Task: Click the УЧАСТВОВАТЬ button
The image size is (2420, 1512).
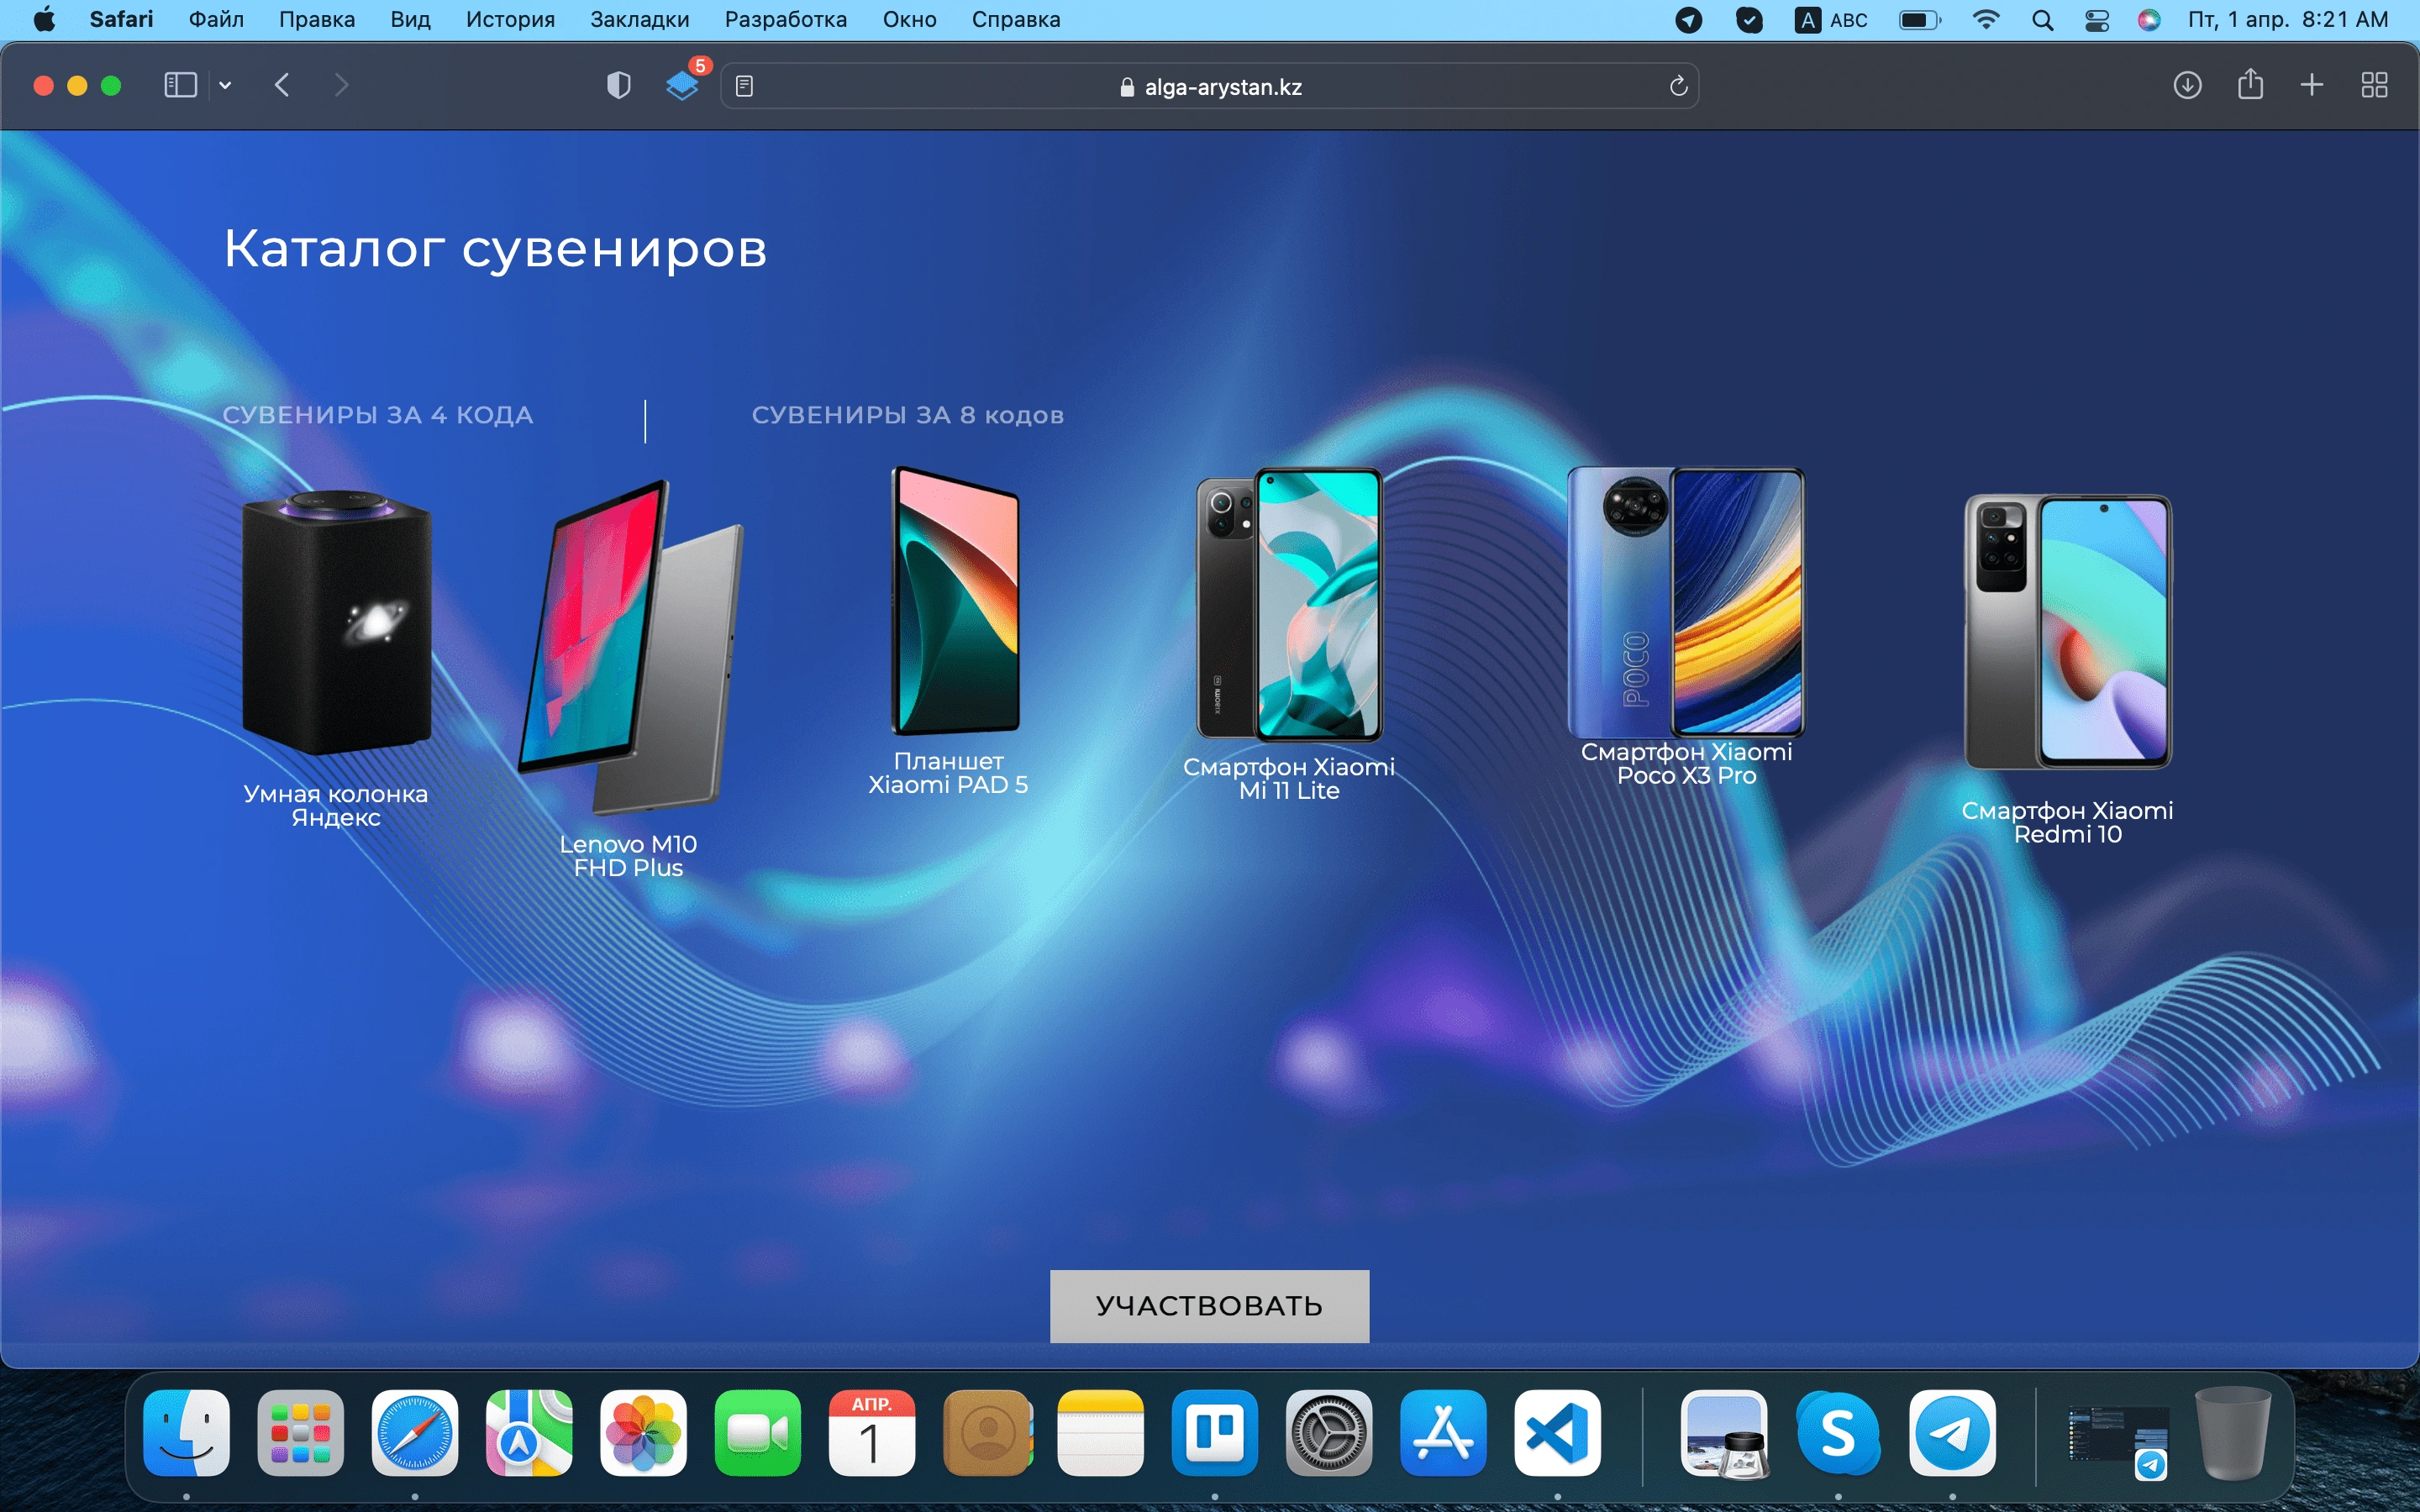Action: (x=1209, y=1306)
